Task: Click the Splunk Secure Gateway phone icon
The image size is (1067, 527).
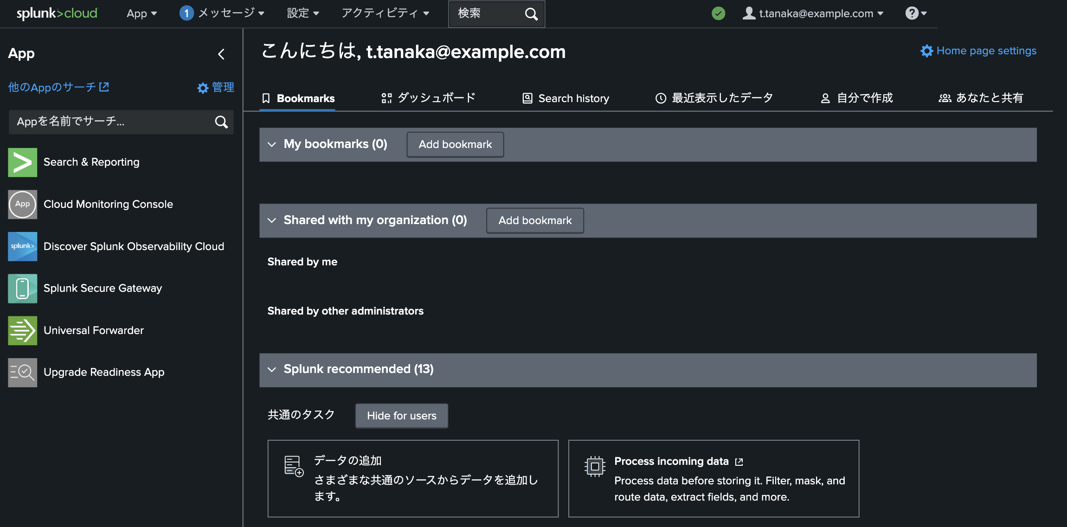Action: [x=22, y=288]
